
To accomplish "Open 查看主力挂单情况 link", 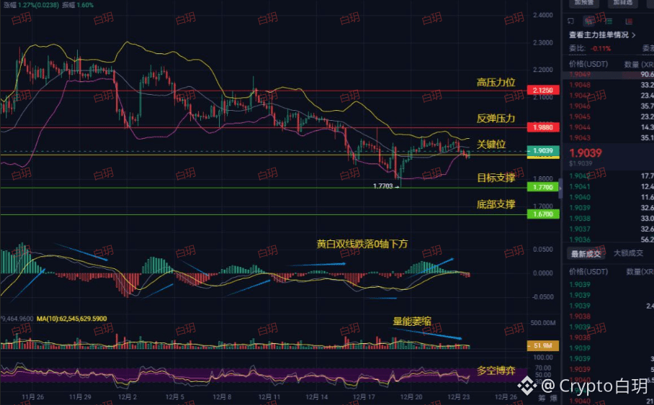I will (599, 35).
